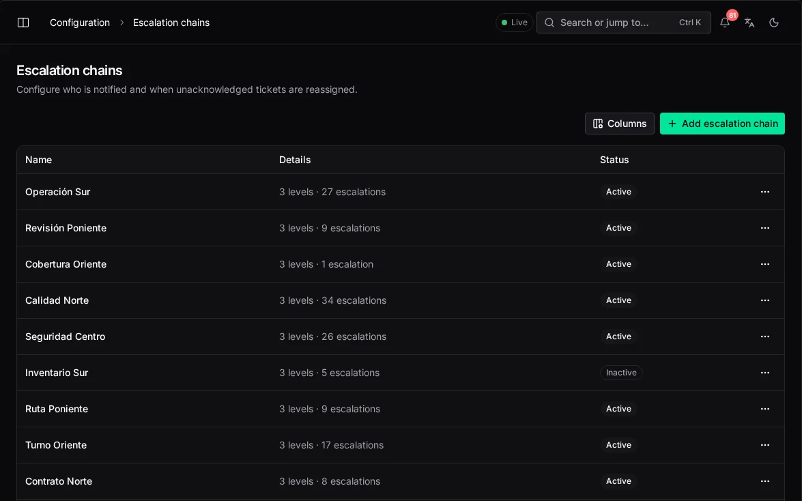The height and width of the screenshot is (501, 802).
Task: Toggle the sidebar panel icon
Action: (23, 23)
